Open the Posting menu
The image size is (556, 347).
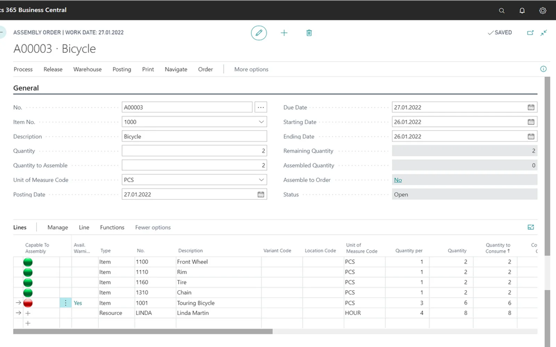click(x=122, y=69)
